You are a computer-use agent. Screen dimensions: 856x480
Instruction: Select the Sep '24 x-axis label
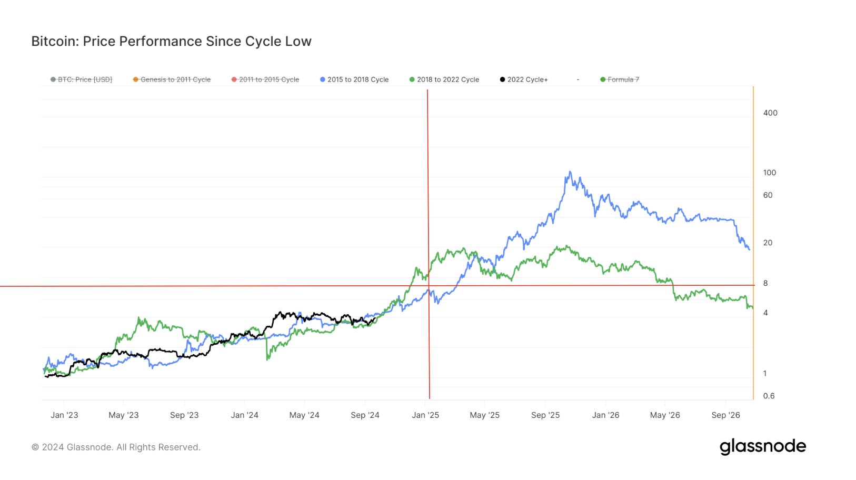365,415
